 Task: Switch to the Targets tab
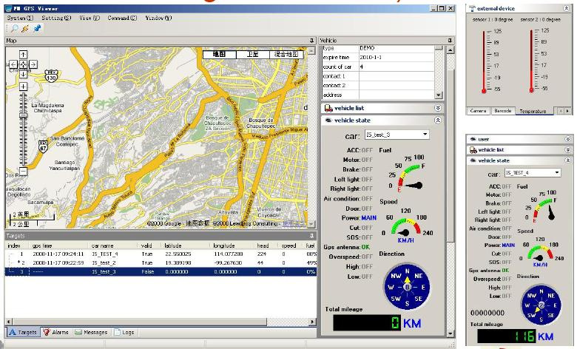click(x=23, y=332)
